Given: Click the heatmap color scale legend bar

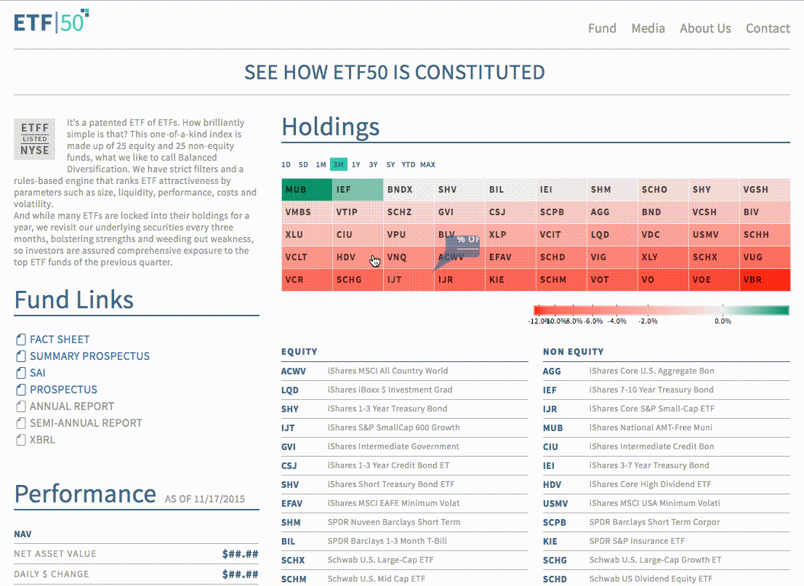Looking at the screenshot, I should tap(662, 310).
